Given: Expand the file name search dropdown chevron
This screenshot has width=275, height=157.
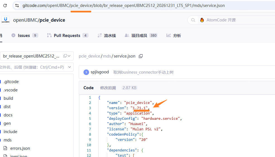Looking at the screenshot, I should coord(69,67).
